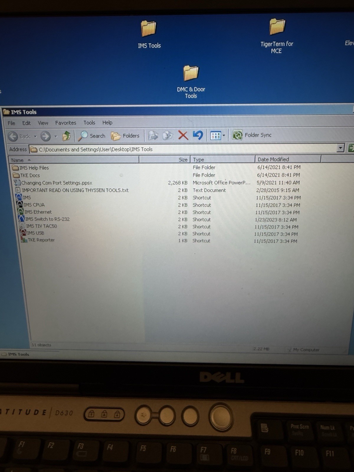Image resolution: width=354 pixels, height=472 pixels.
Task: Click the 1/23/2023 8:12 AM date cell
Action: pyautogui.click(x=276, y=219)
